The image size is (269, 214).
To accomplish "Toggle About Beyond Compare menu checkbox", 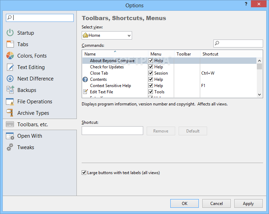I will (150, 60).
